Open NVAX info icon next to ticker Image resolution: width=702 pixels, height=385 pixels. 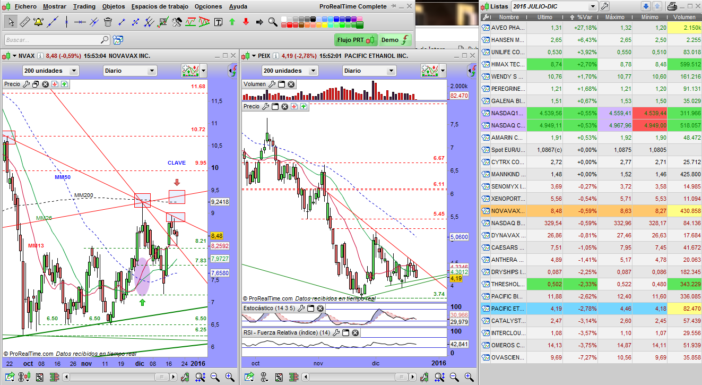click(40, 56)
